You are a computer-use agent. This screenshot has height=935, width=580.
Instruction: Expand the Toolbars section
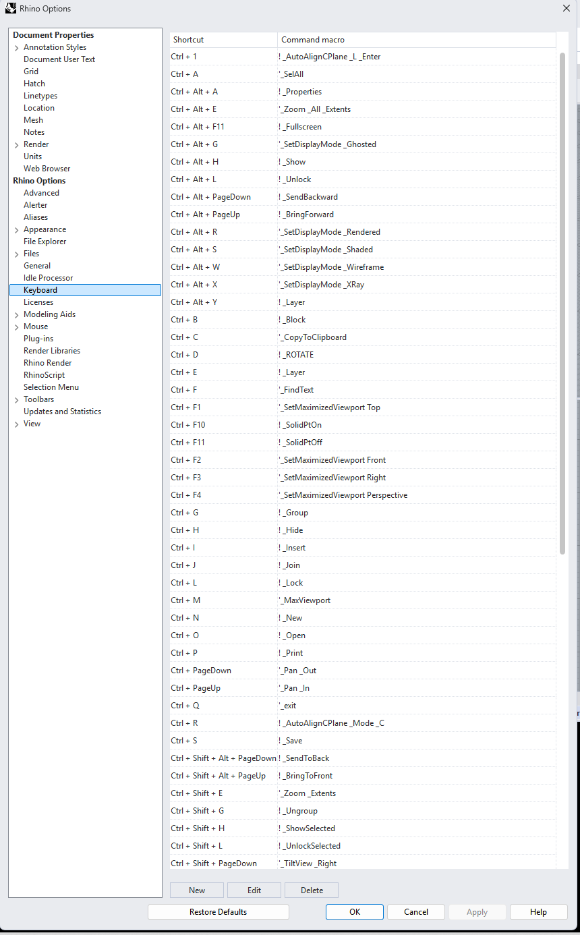[15, 399]
